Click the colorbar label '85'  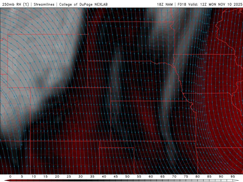[209, 177]
